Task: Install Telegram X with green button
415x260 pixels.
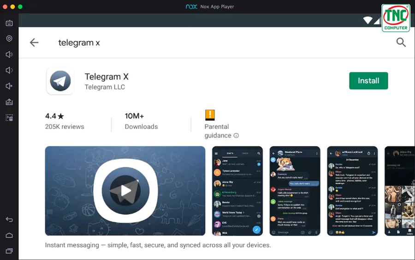Action: click(368, 80)
